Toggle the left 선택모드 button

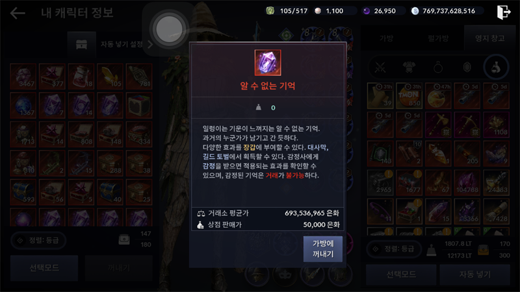tap(44, 268)
